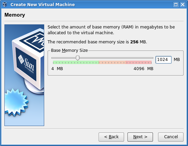Click the base memory slider handle
The width and height of the screenshot is (188, 146).
pyautogui.click(x=78, y=58)
